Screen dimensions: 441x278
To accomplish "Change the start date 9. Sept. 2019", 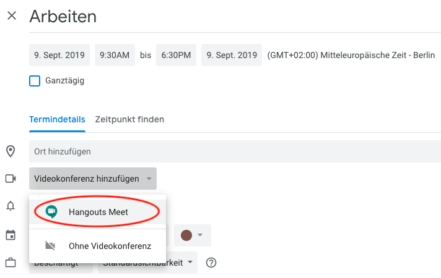I will 59,55.
